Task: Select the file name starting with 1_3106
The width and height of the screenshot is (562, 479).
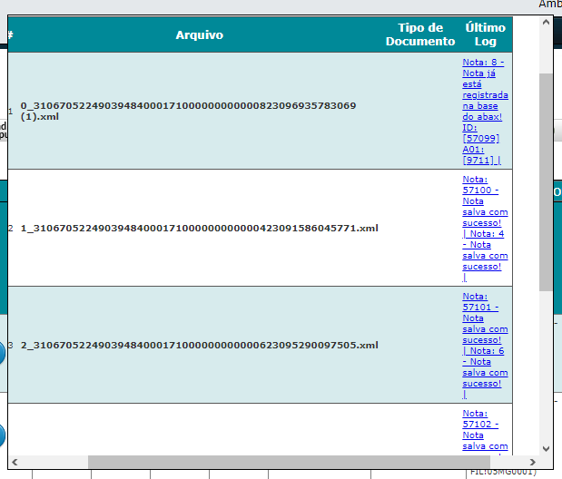Action: click(x=199, y=228)
